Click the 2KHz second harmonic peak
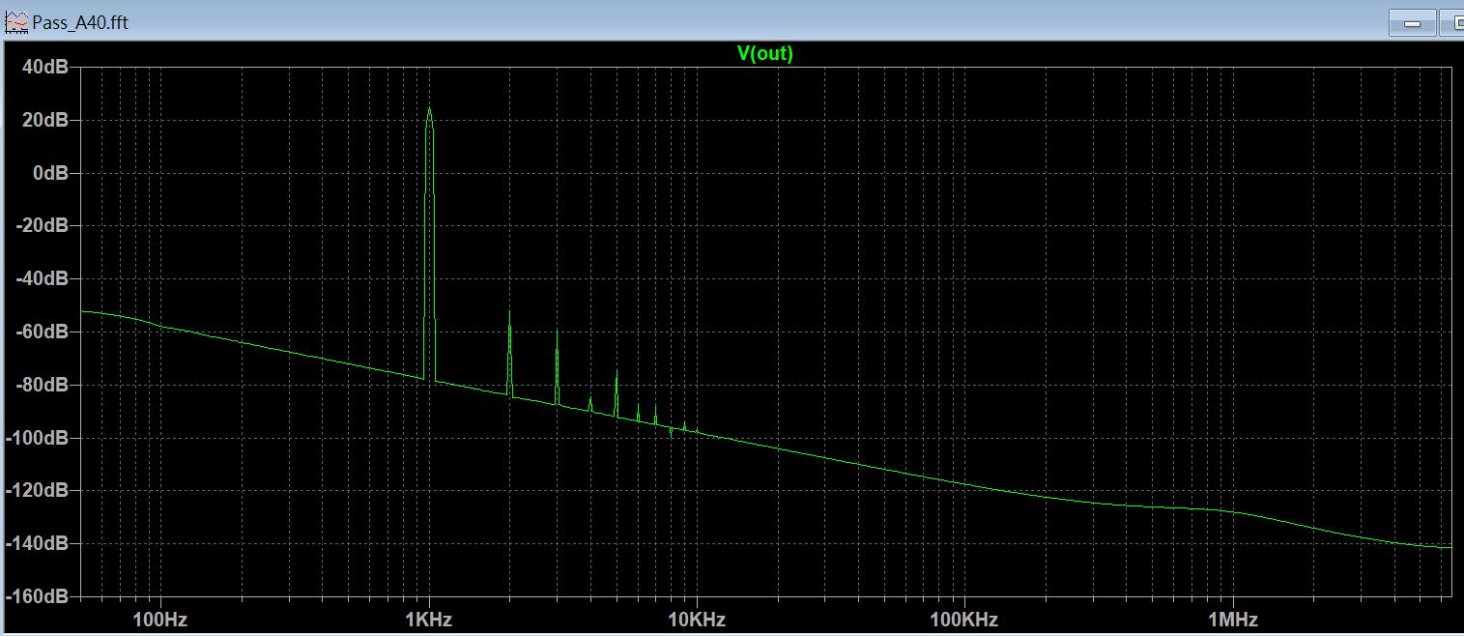Image resolution: width=1464 pixels, height=636 pixels. click(509, 312)
